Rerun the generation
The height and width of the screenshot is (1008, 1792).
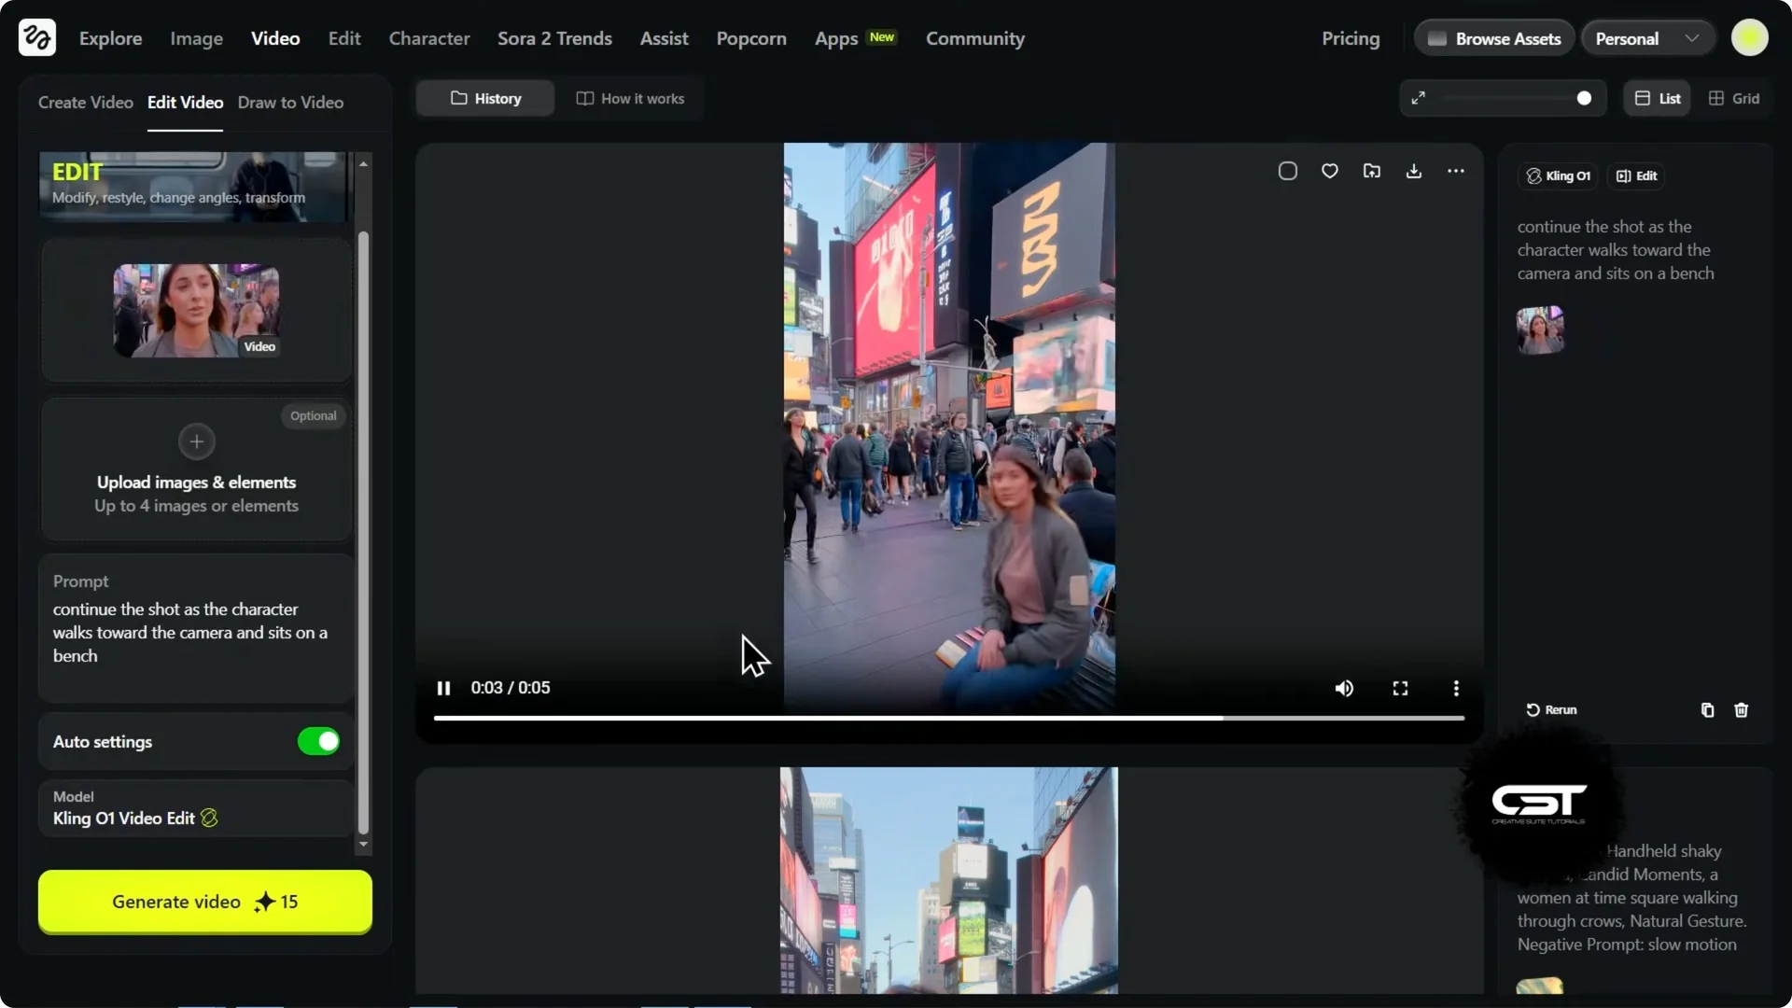1551,709
